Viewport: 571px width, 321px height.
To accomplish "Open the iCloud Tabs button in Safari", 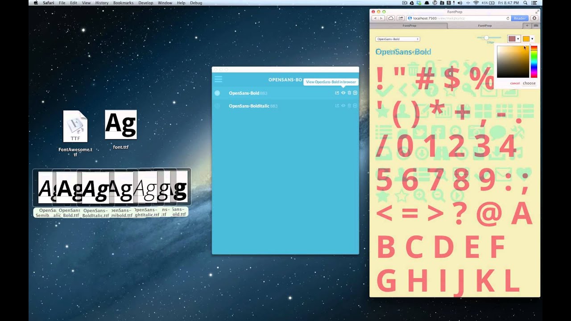I will [391, 18].
